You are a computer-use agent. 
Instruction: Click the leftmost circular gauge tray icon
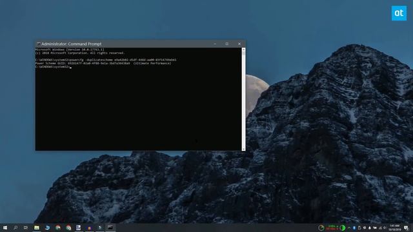321,227
